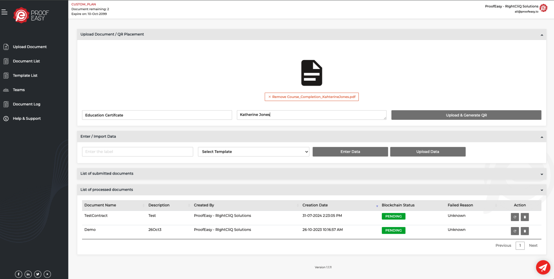The image size is (554, 279).
Task: Go to Template List menu
Action: (x=25, y=75)
